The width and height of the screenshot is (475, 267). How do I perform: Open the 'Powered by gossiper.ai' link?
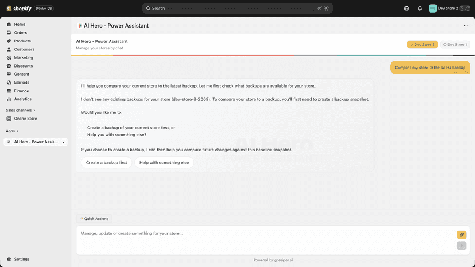click(x=273, y=260)
